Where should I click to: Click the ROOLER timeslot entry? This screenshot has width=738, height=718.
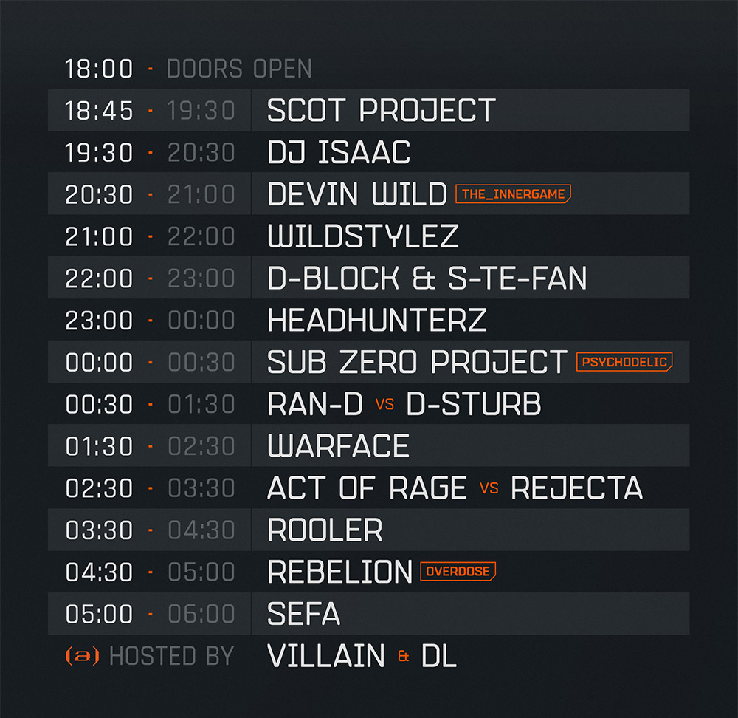coord(368,530)
